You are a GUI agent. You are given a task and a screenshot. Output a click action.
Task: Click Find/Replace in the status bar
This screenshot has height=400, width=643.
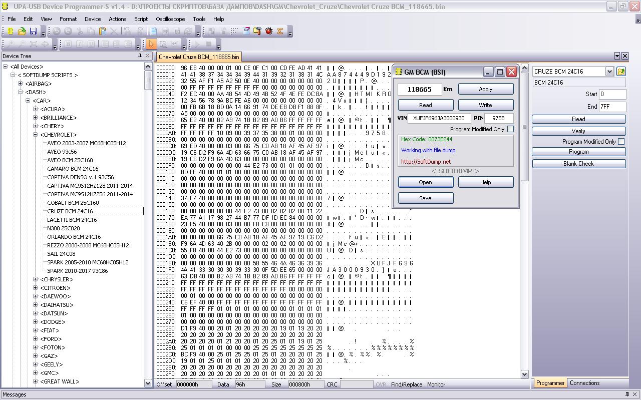407,384
